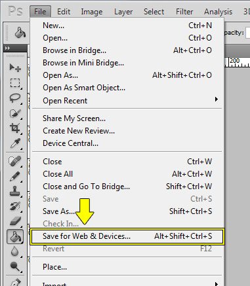250x286 pixels.
Task: Select the Rectangular Marquee tool
Action: [15, 83]
